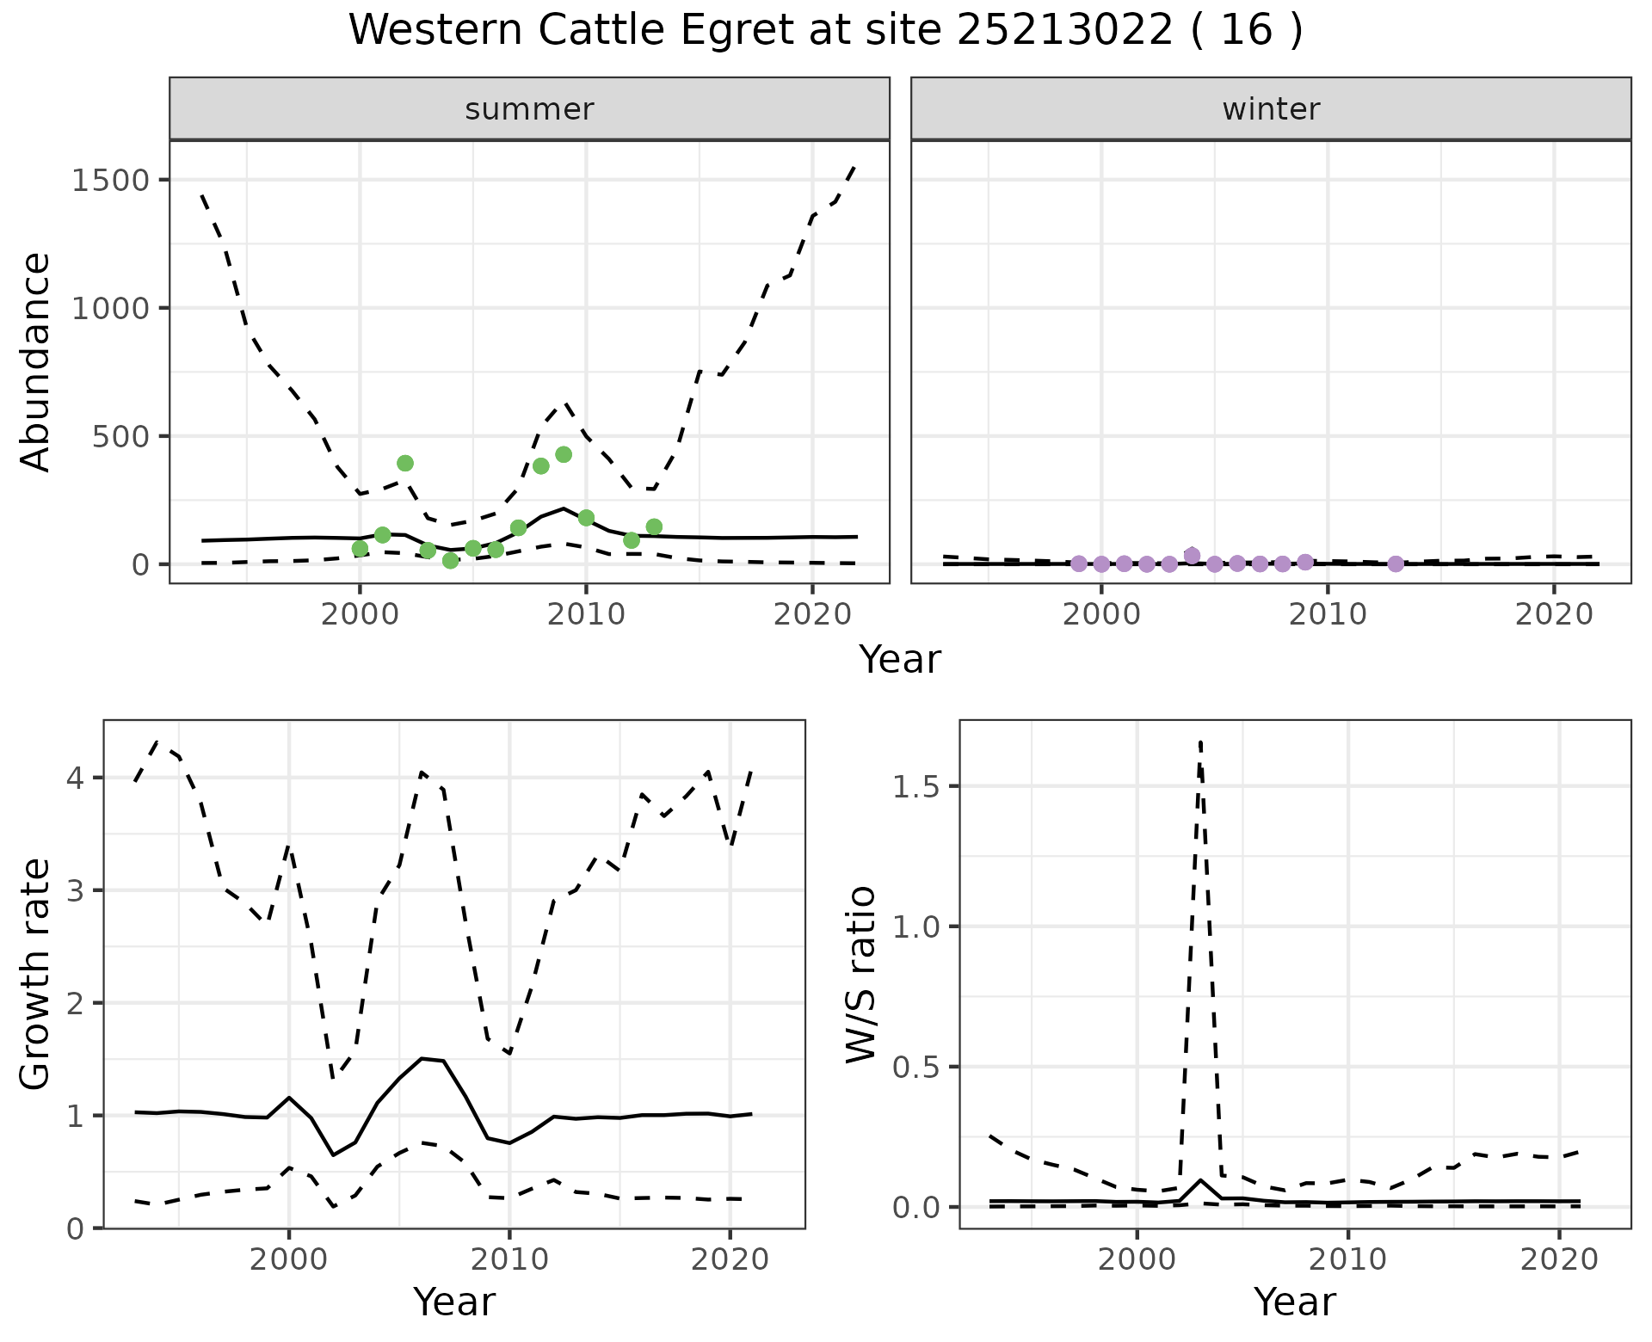The height and width of the screenshot is (1342, 1652).
Task: Click the highest green summer data point
Action: 564,454
